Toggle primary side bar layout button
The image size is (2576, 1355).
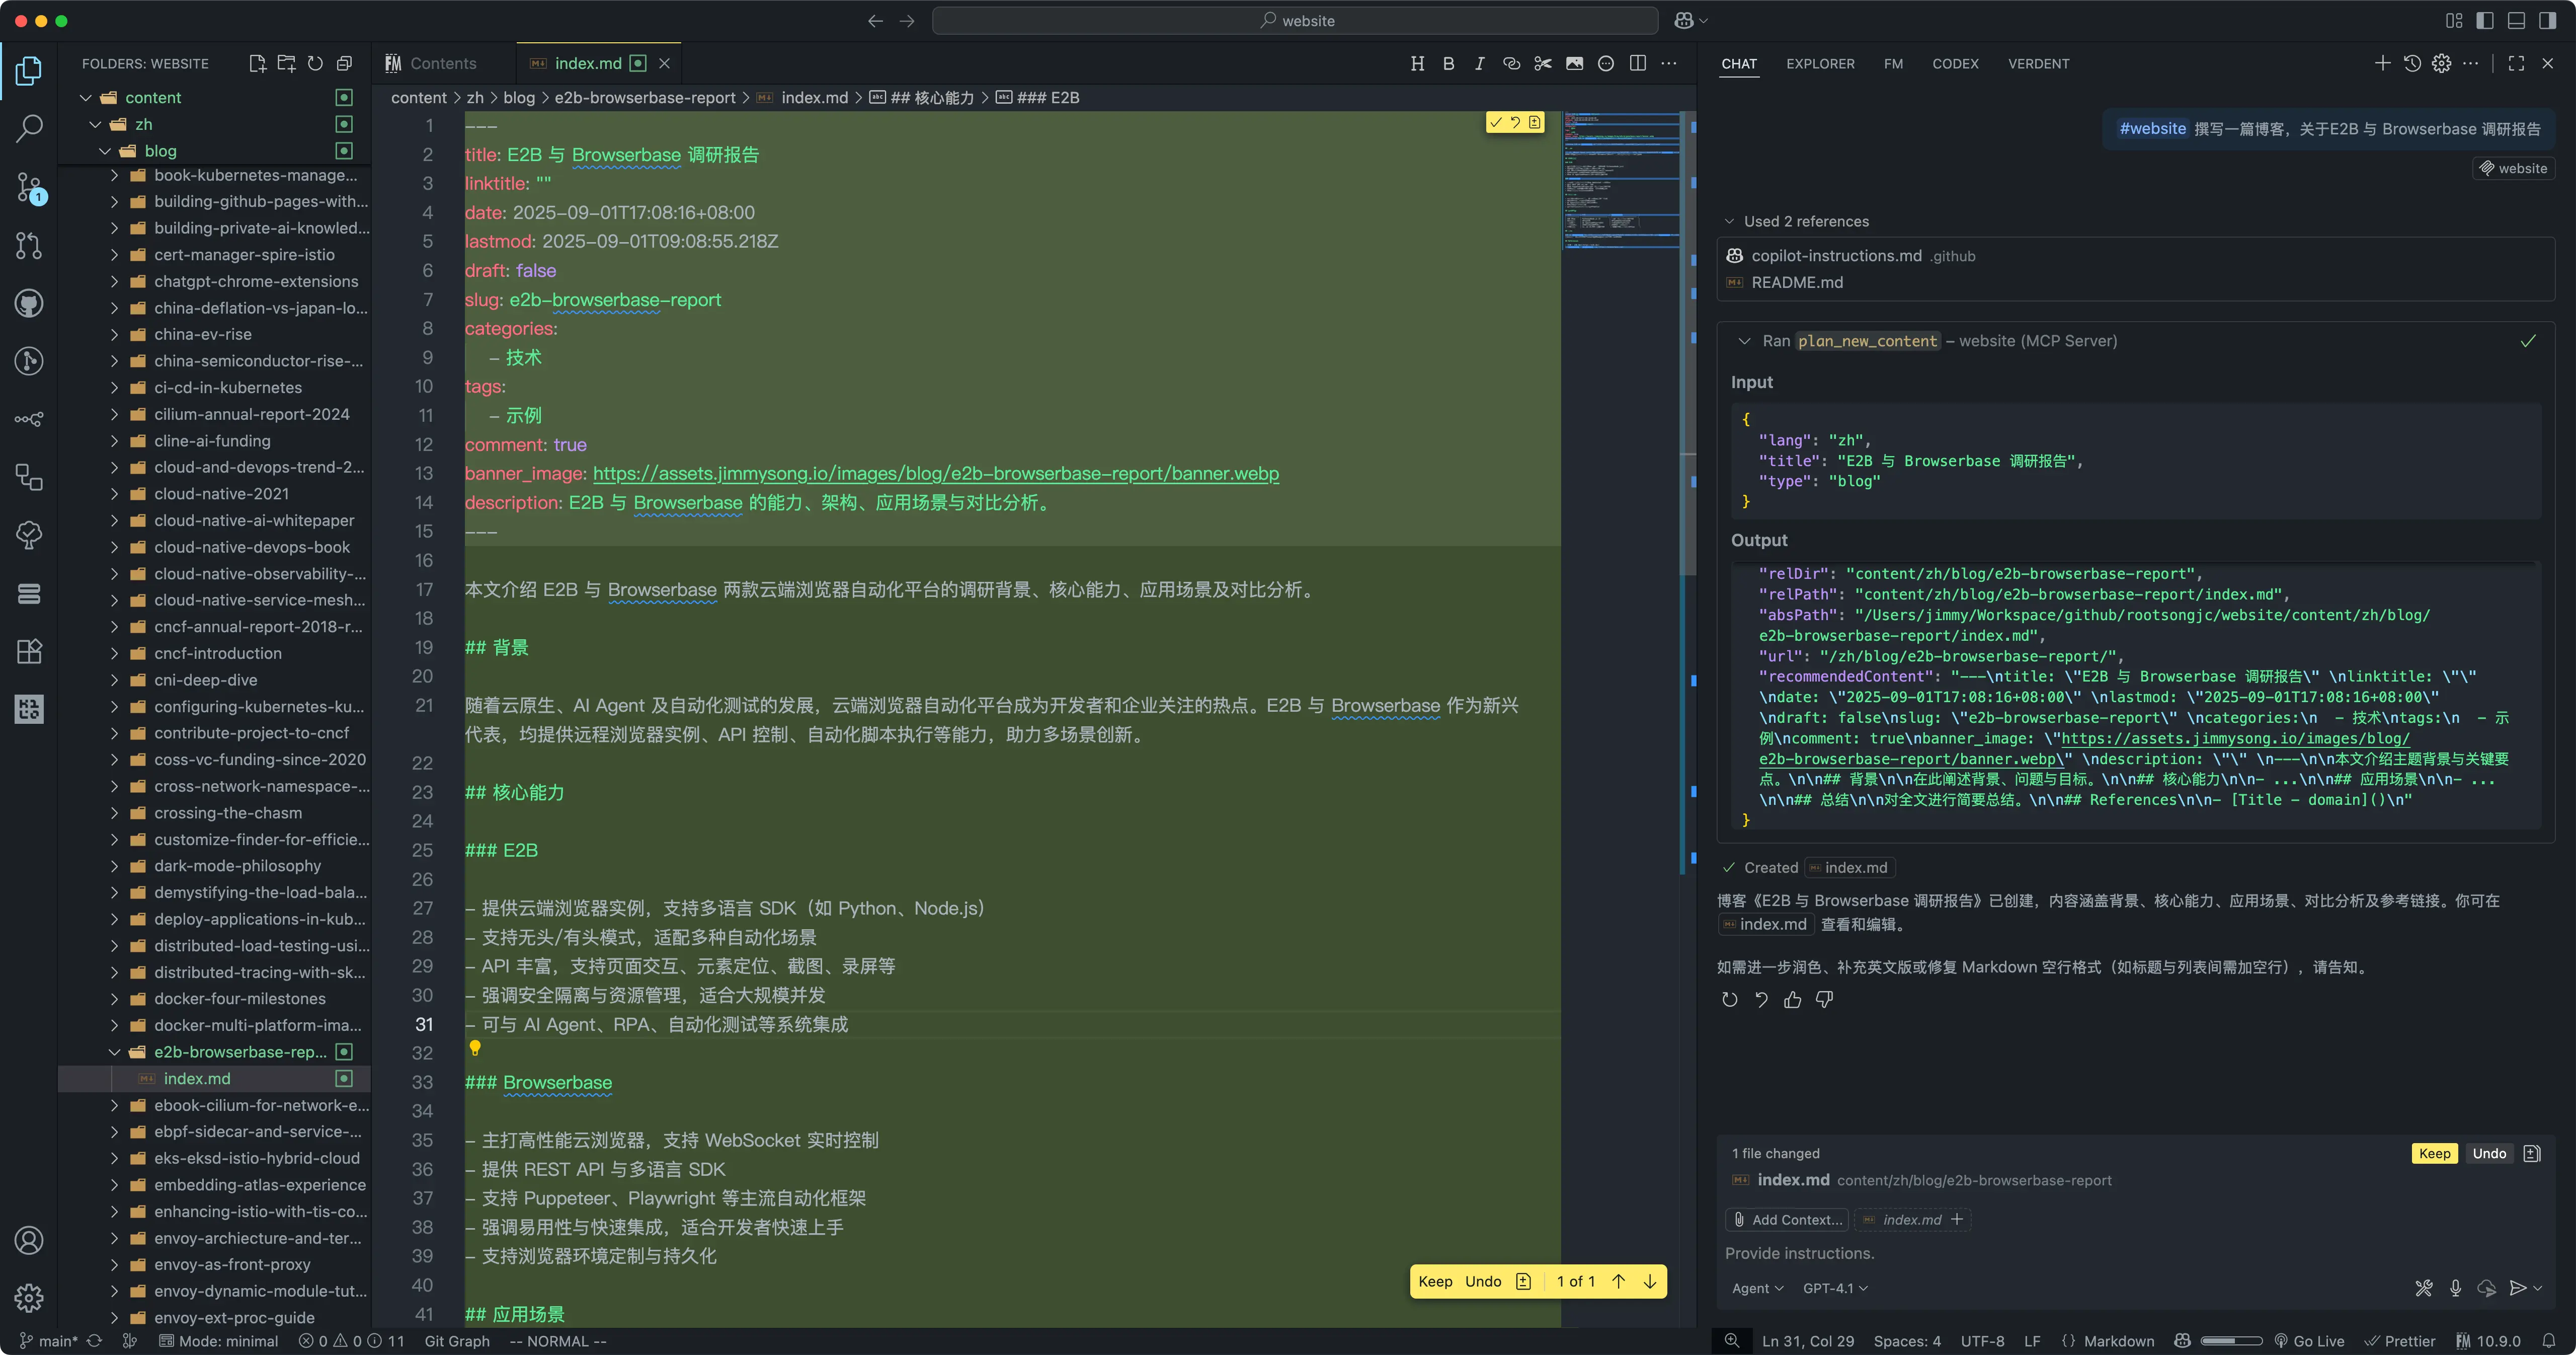[x=2485, y=20]
